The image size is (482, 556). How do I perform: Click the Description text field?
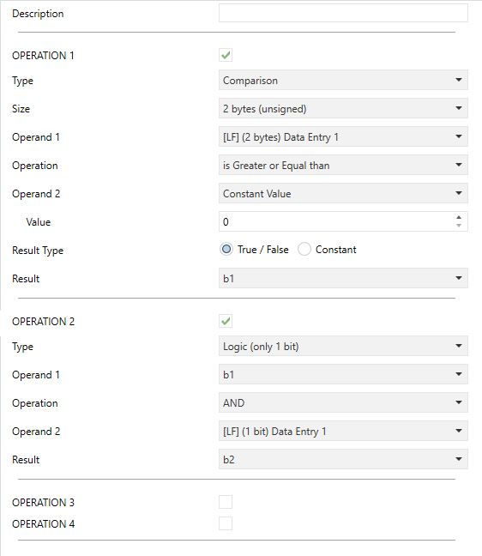pos(343,13)
